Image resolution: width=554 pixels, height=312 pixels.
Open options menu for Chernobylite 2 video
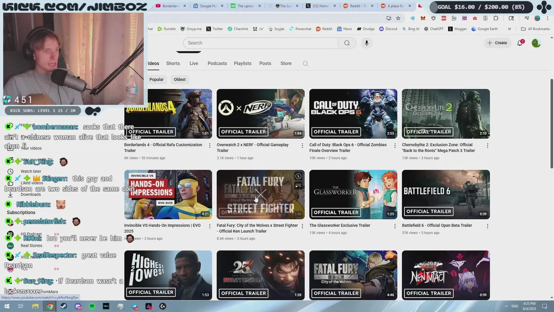point(487,146)
